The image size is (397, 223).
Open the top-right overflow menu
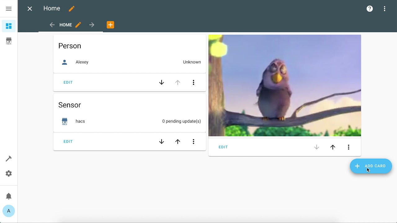pyautogui.click(x=385, y=9)
